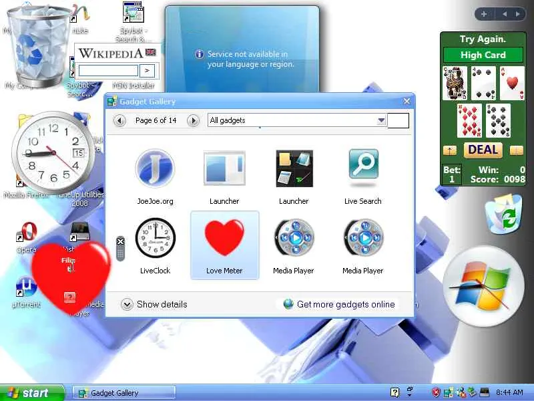This screenshot has width=534, height=401.
Task: Go to the next gallery page
Action: click(x=193, y=120)
